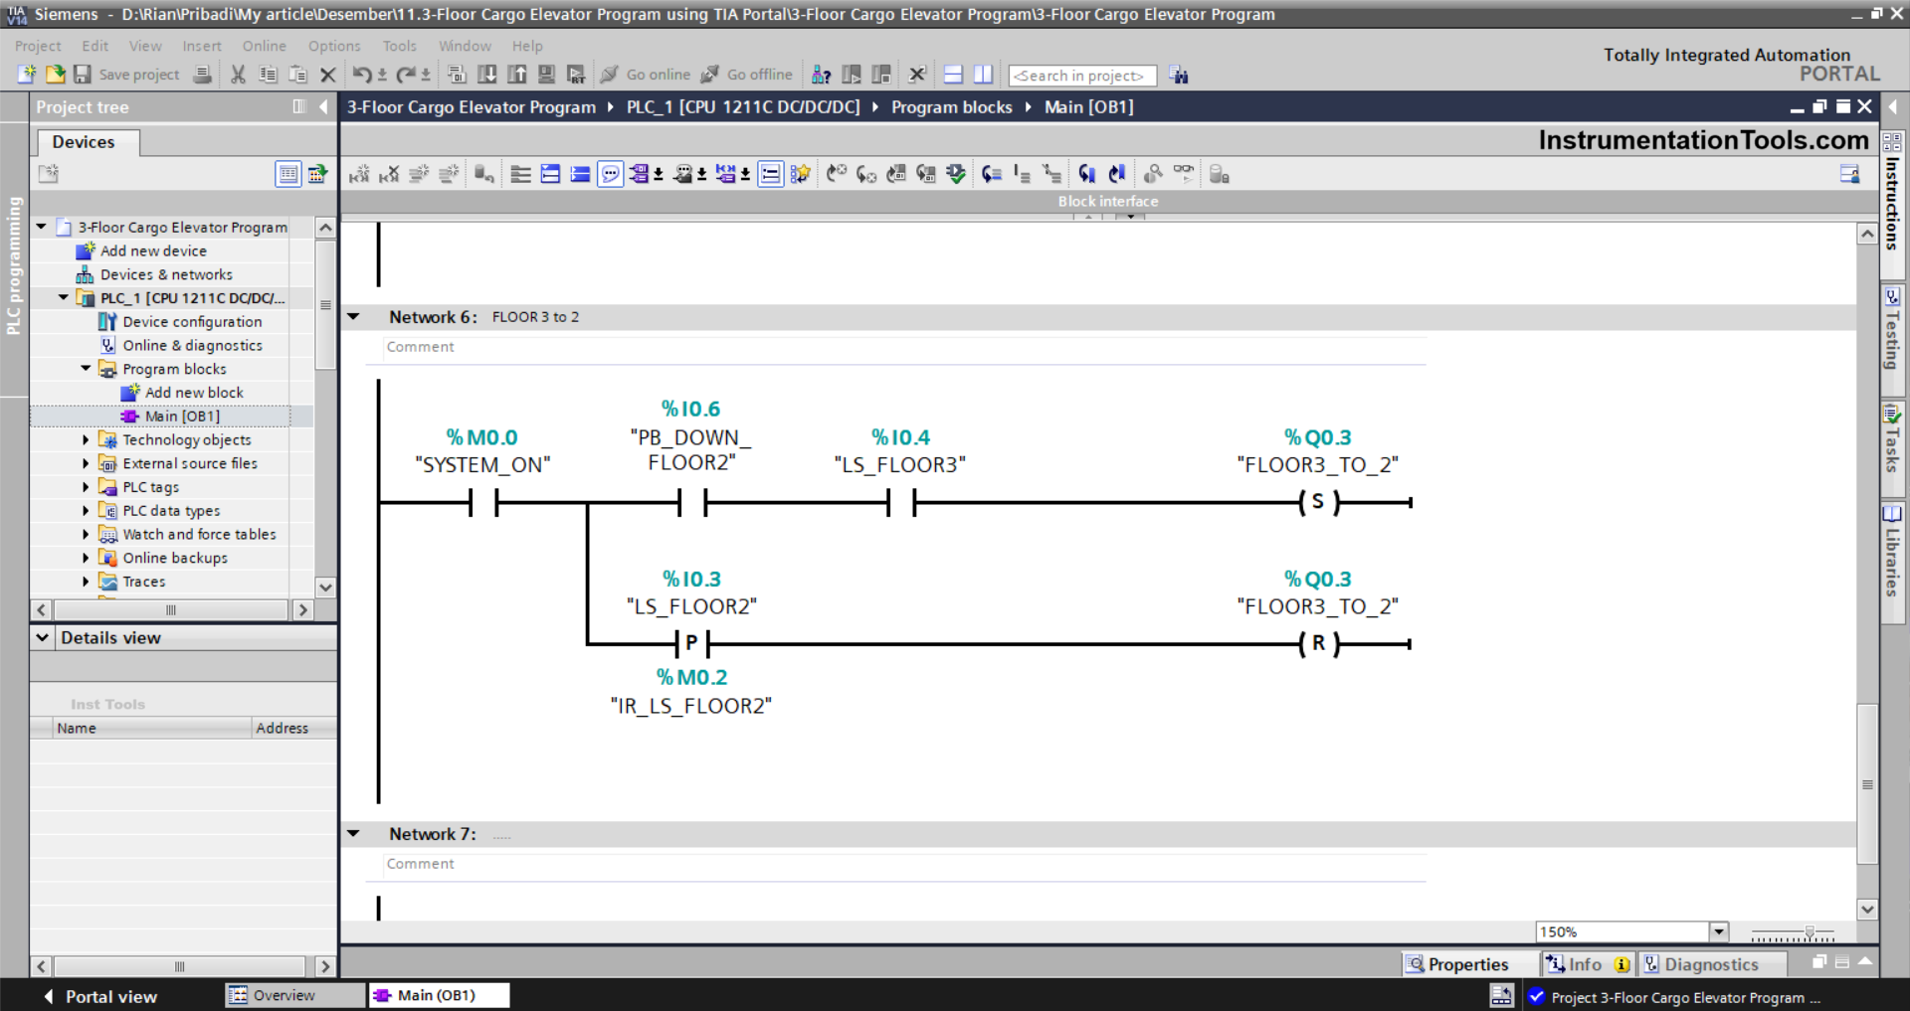Go to next bookmark-style blue arrow icon

pos(1086,174)
